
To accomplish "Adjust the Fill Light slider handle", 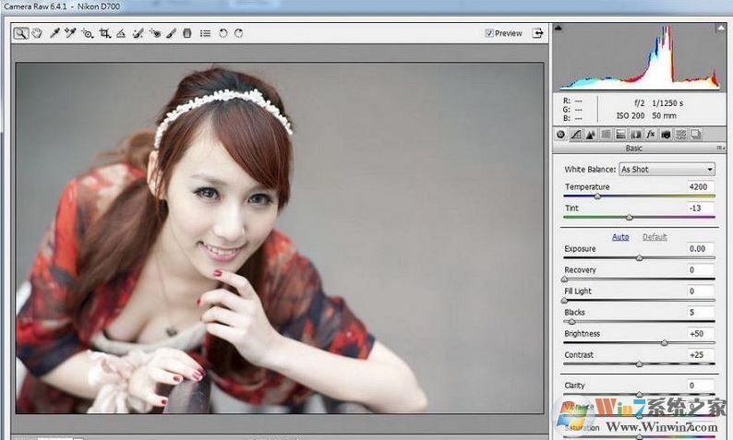I will 565,301.
